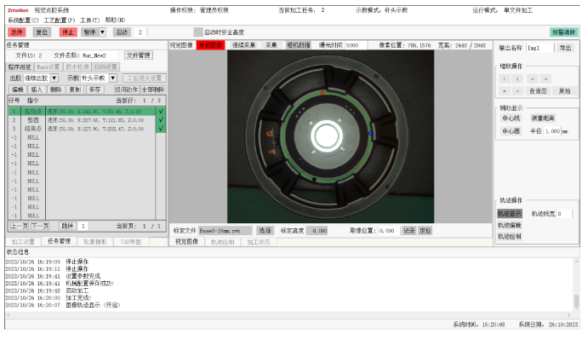Screen dimensions: 588x340
Task: Click the red 急停 emergency stop button
Action: pos(16,32)
